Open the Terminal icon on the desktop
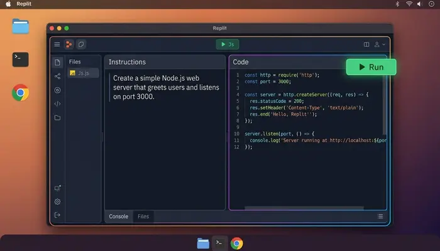This screenshot has height=251, width=440. click(x=21, y=60)
